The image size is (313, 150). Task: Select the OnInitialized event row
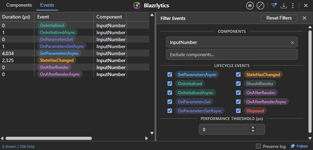[75, 25]
